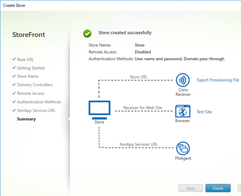Viewport: 241px width, 196px height.
Task: Go to the Store Name step
Action: tap(28, 76)
